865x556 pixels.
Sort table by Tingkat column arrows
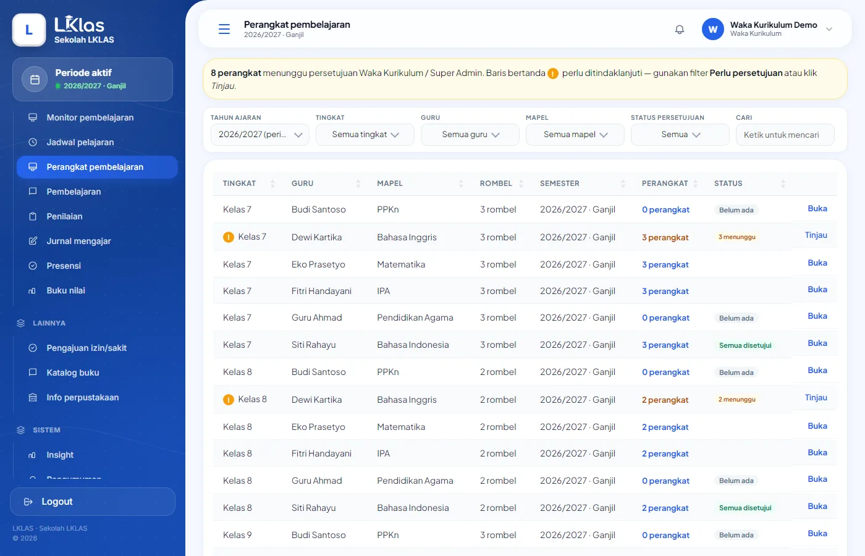272,183
